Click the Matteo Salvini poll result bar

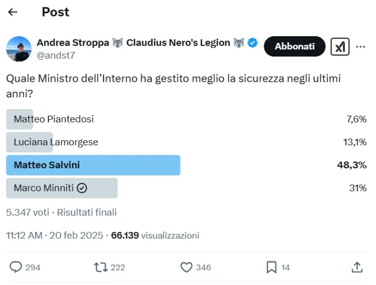coord(93,165)
